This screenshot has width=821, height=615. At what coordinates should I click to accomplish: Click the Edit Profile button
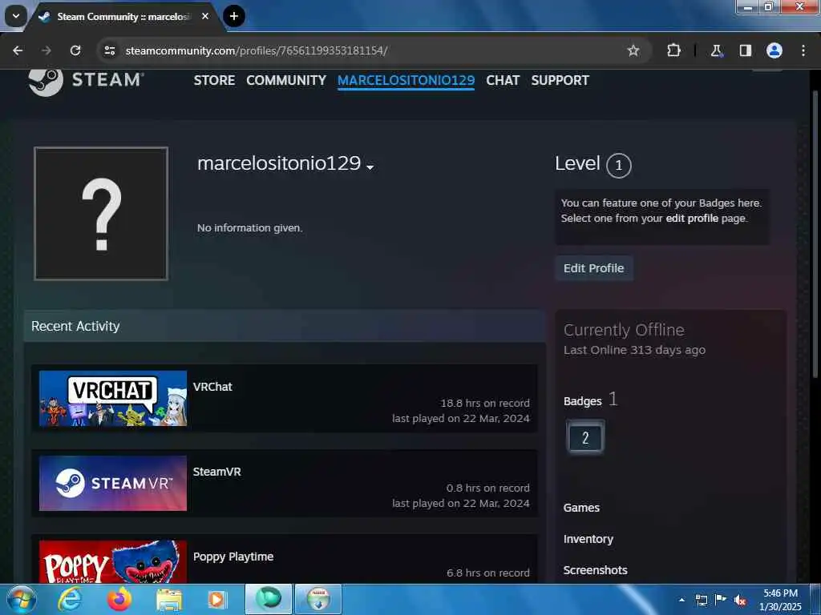(x=594, y=268)
